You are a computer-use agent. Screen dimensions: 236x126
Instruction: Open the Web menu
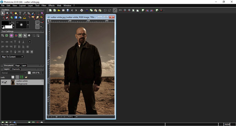pos(59,6)
